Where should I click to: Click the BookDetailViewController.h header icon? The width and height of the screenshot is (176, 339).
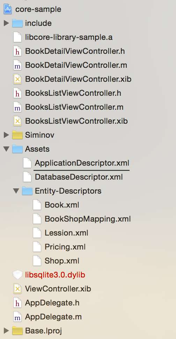point(17,51)
